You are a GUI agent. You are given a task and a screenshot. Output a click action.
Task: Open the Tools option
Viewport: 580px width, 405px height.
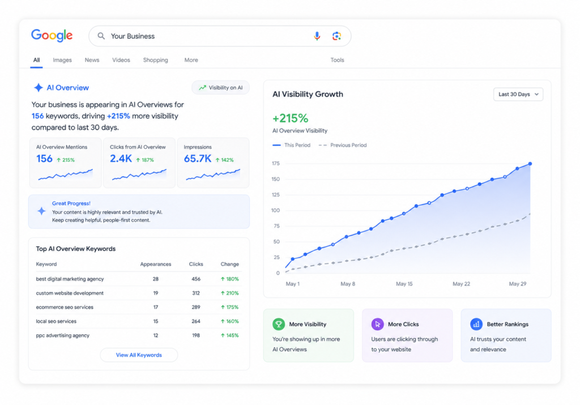(x=337, y=60)
